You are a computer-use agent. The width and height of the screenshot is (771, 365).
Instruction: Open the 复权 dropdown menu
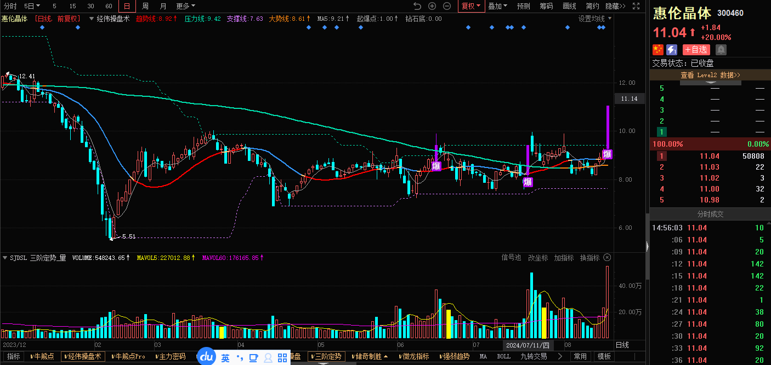(x=471, y=6)
